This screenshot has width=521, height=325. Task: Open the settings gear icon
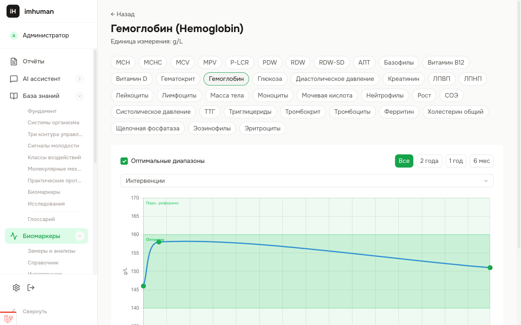coord(16,288)
